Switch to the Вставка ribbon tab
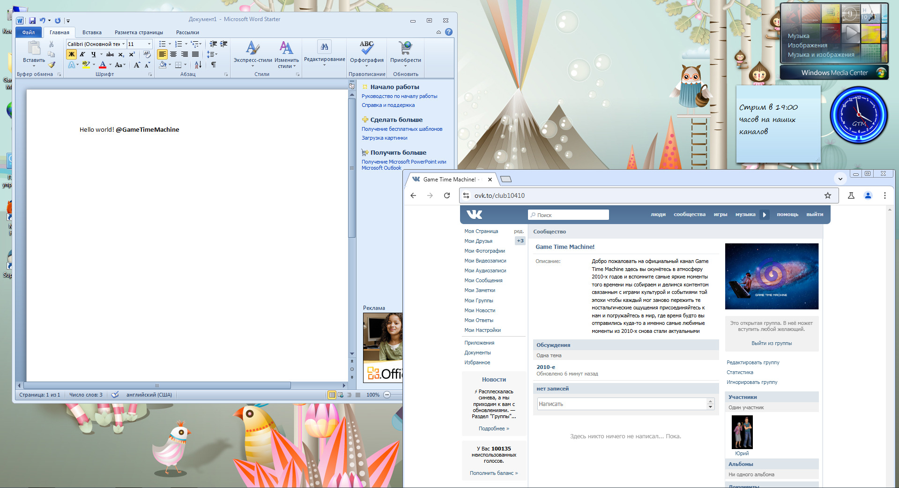899x488 pixels. [x=92, y=32]
